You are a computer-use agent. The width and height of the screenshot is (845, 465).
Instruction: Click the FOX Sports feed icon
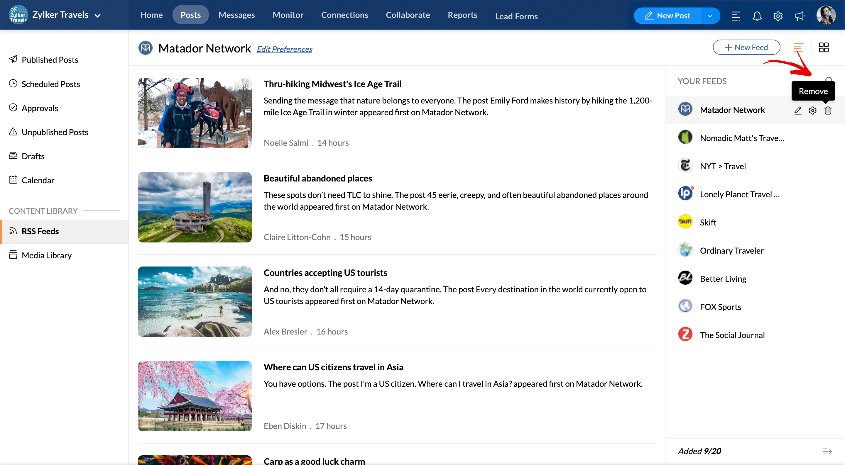685,306
